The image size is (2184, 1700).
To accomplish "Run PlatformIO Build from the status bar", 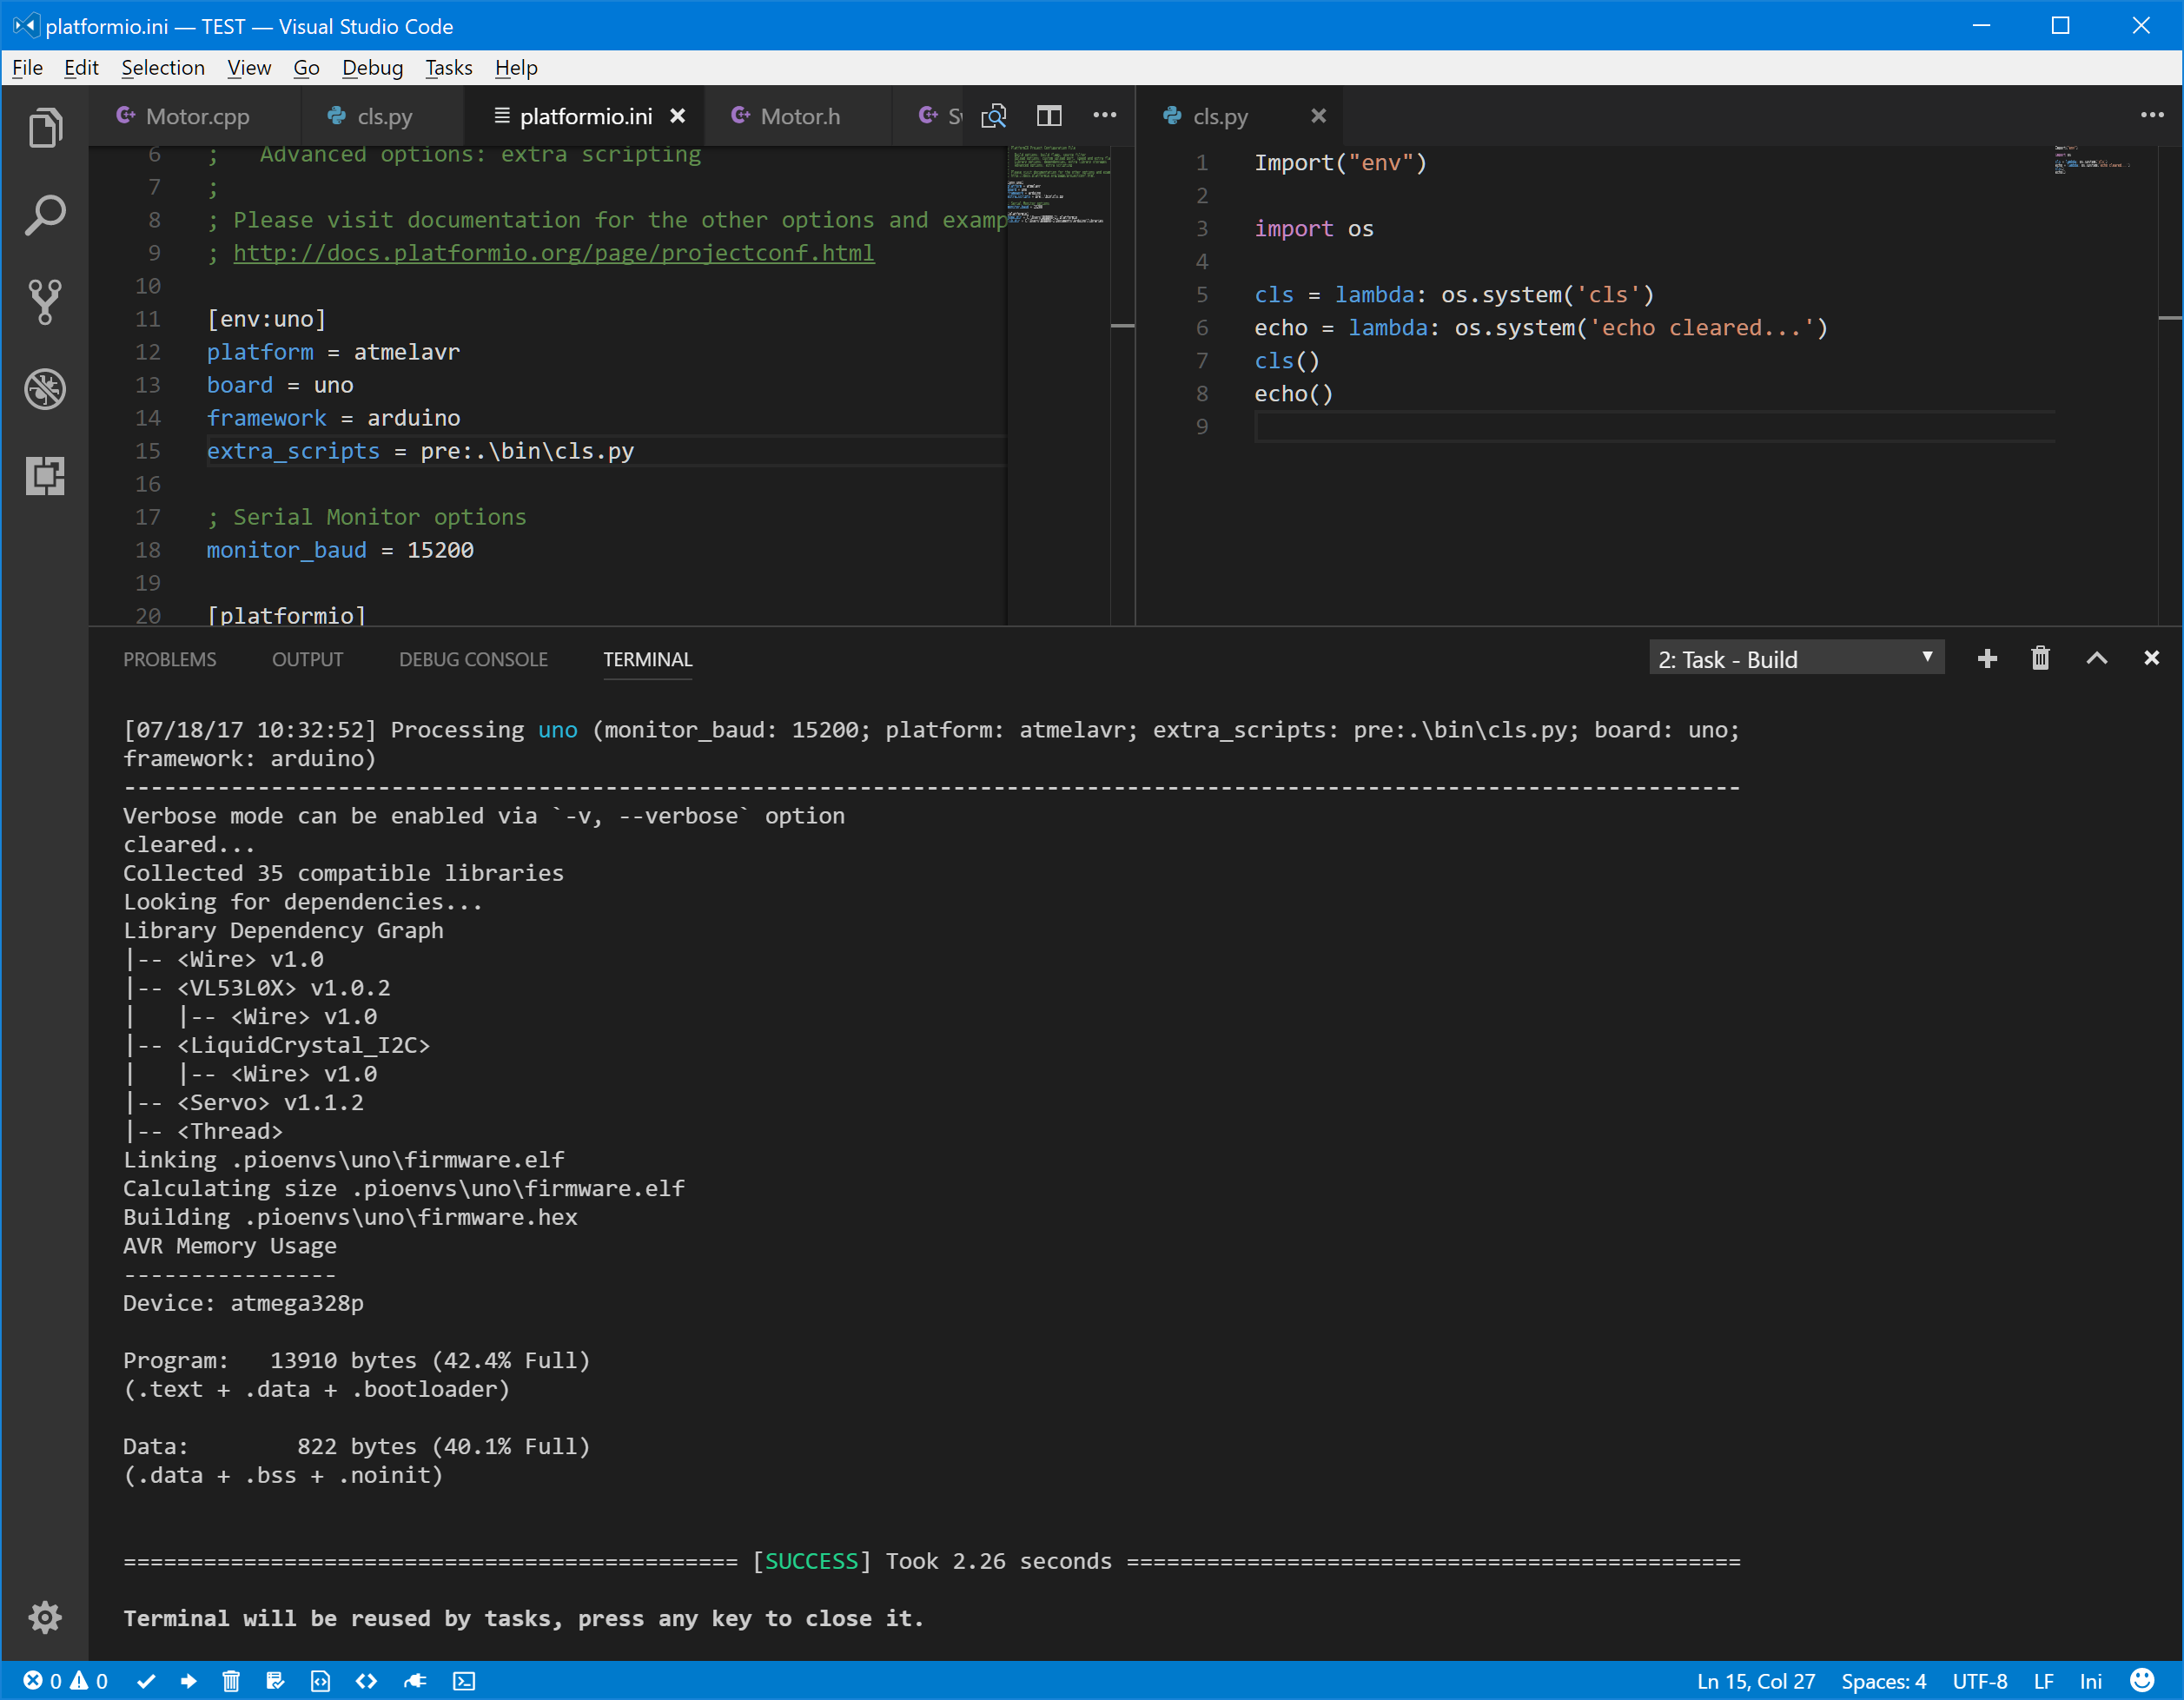I will pos(146,1681).
